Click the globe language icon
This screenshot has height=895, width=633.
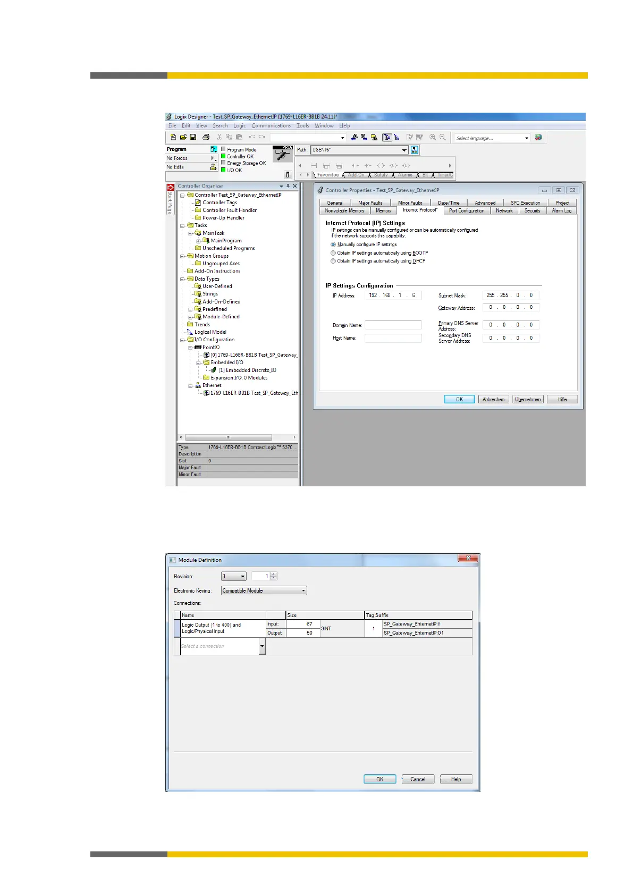538,137
